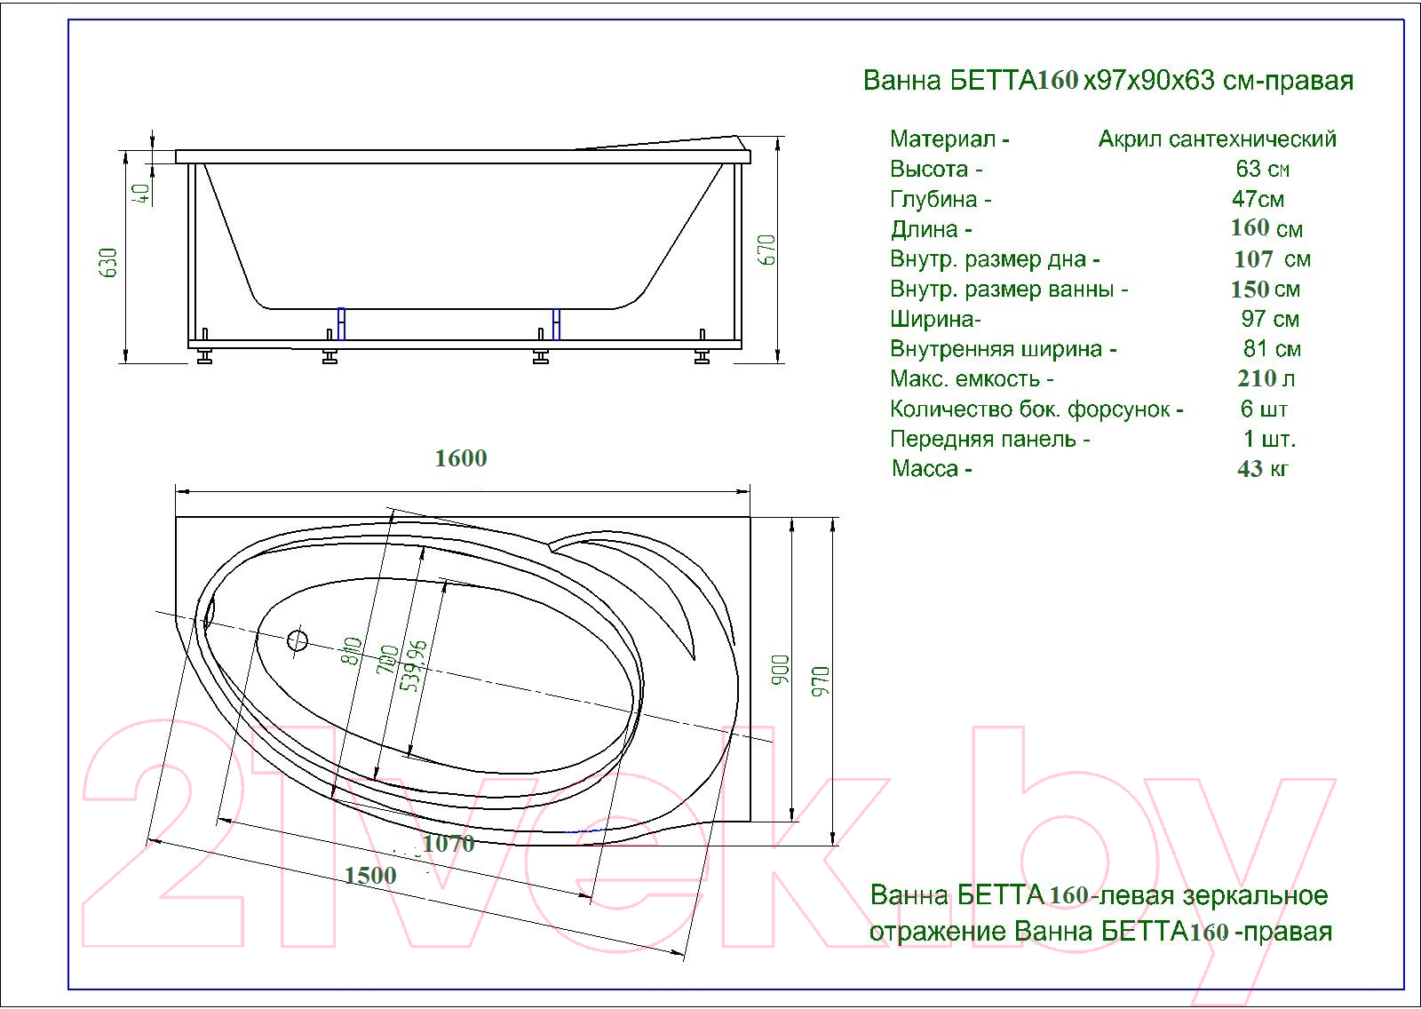Click the 'Глубина -' label

click(941, 199)
